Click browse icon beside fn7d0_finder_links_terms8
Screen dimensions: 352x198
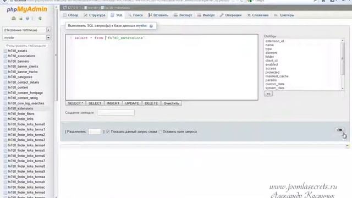[5, 166]
